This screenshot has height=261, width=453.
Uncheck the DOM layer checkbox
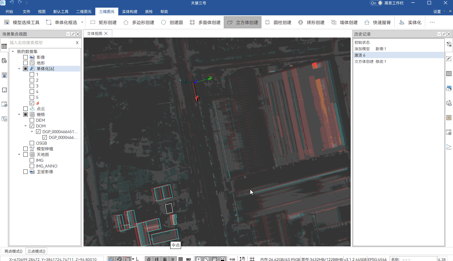(x=32, y=126)
